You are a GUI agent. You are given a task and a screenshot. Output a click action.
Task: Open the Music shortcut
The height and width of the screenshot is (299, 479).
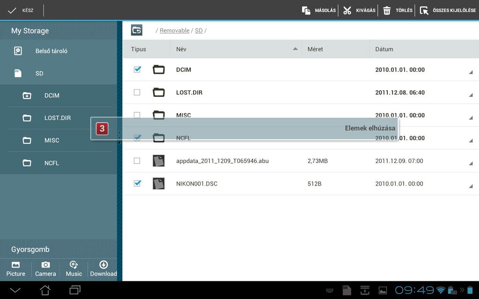(74, 269)
